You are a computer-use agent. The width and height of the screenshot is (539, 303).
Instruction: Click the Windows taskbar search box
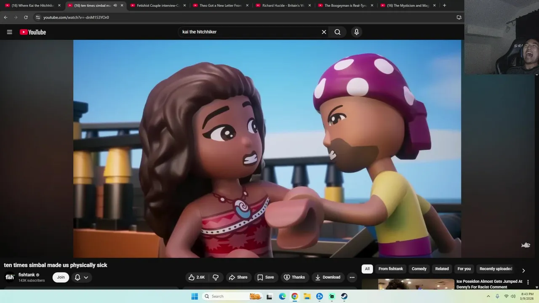[232, 296]
